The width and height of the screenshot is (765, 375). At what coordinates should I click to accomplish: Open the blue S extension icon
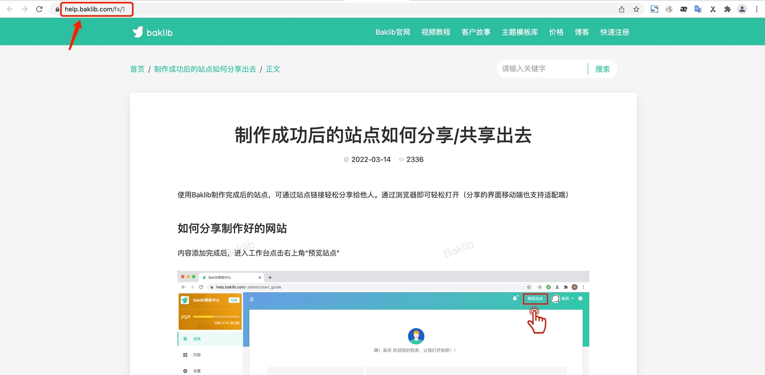coord(654,9)
